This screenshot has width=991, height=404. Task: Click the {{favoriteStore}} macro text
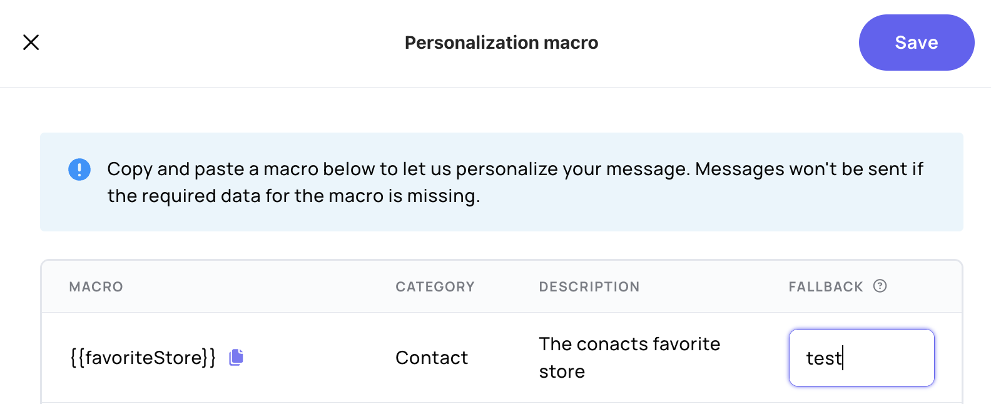143,358
